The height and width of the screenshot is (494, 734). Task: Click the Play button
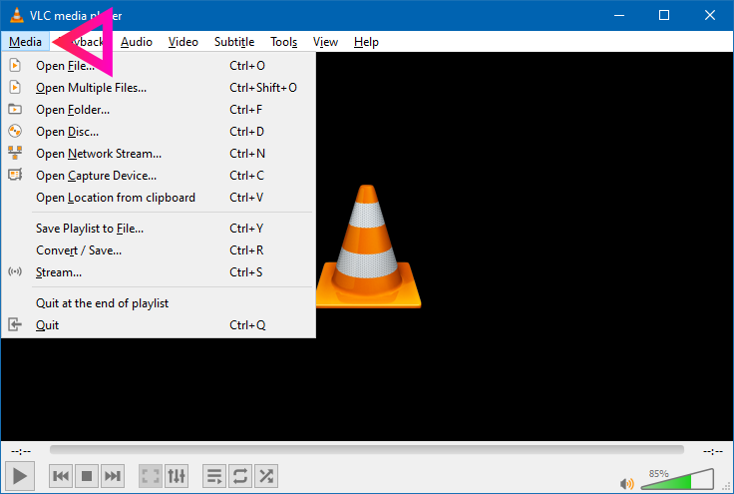[20, 476]
